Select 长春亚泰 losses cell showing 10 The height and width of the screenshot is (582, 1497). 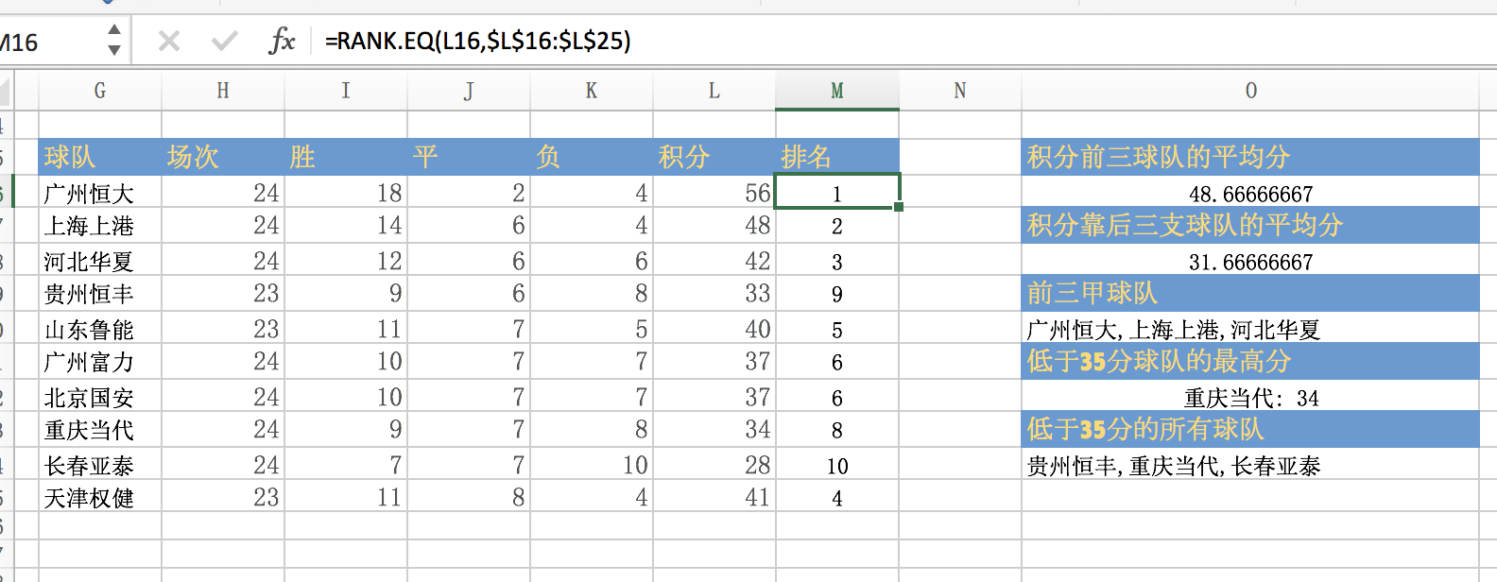(x=592, y=465)
